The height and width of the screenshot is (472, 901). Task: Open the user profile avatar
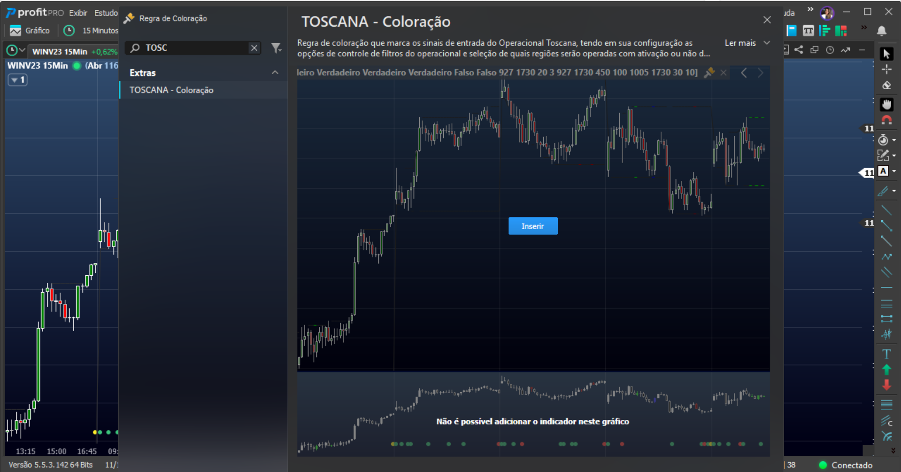pyautogui.click(x=827, y=13)
